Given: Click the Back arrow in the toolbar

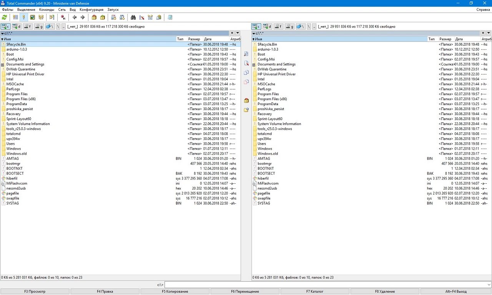Looking at the screenshot, I should click(75, 17).
